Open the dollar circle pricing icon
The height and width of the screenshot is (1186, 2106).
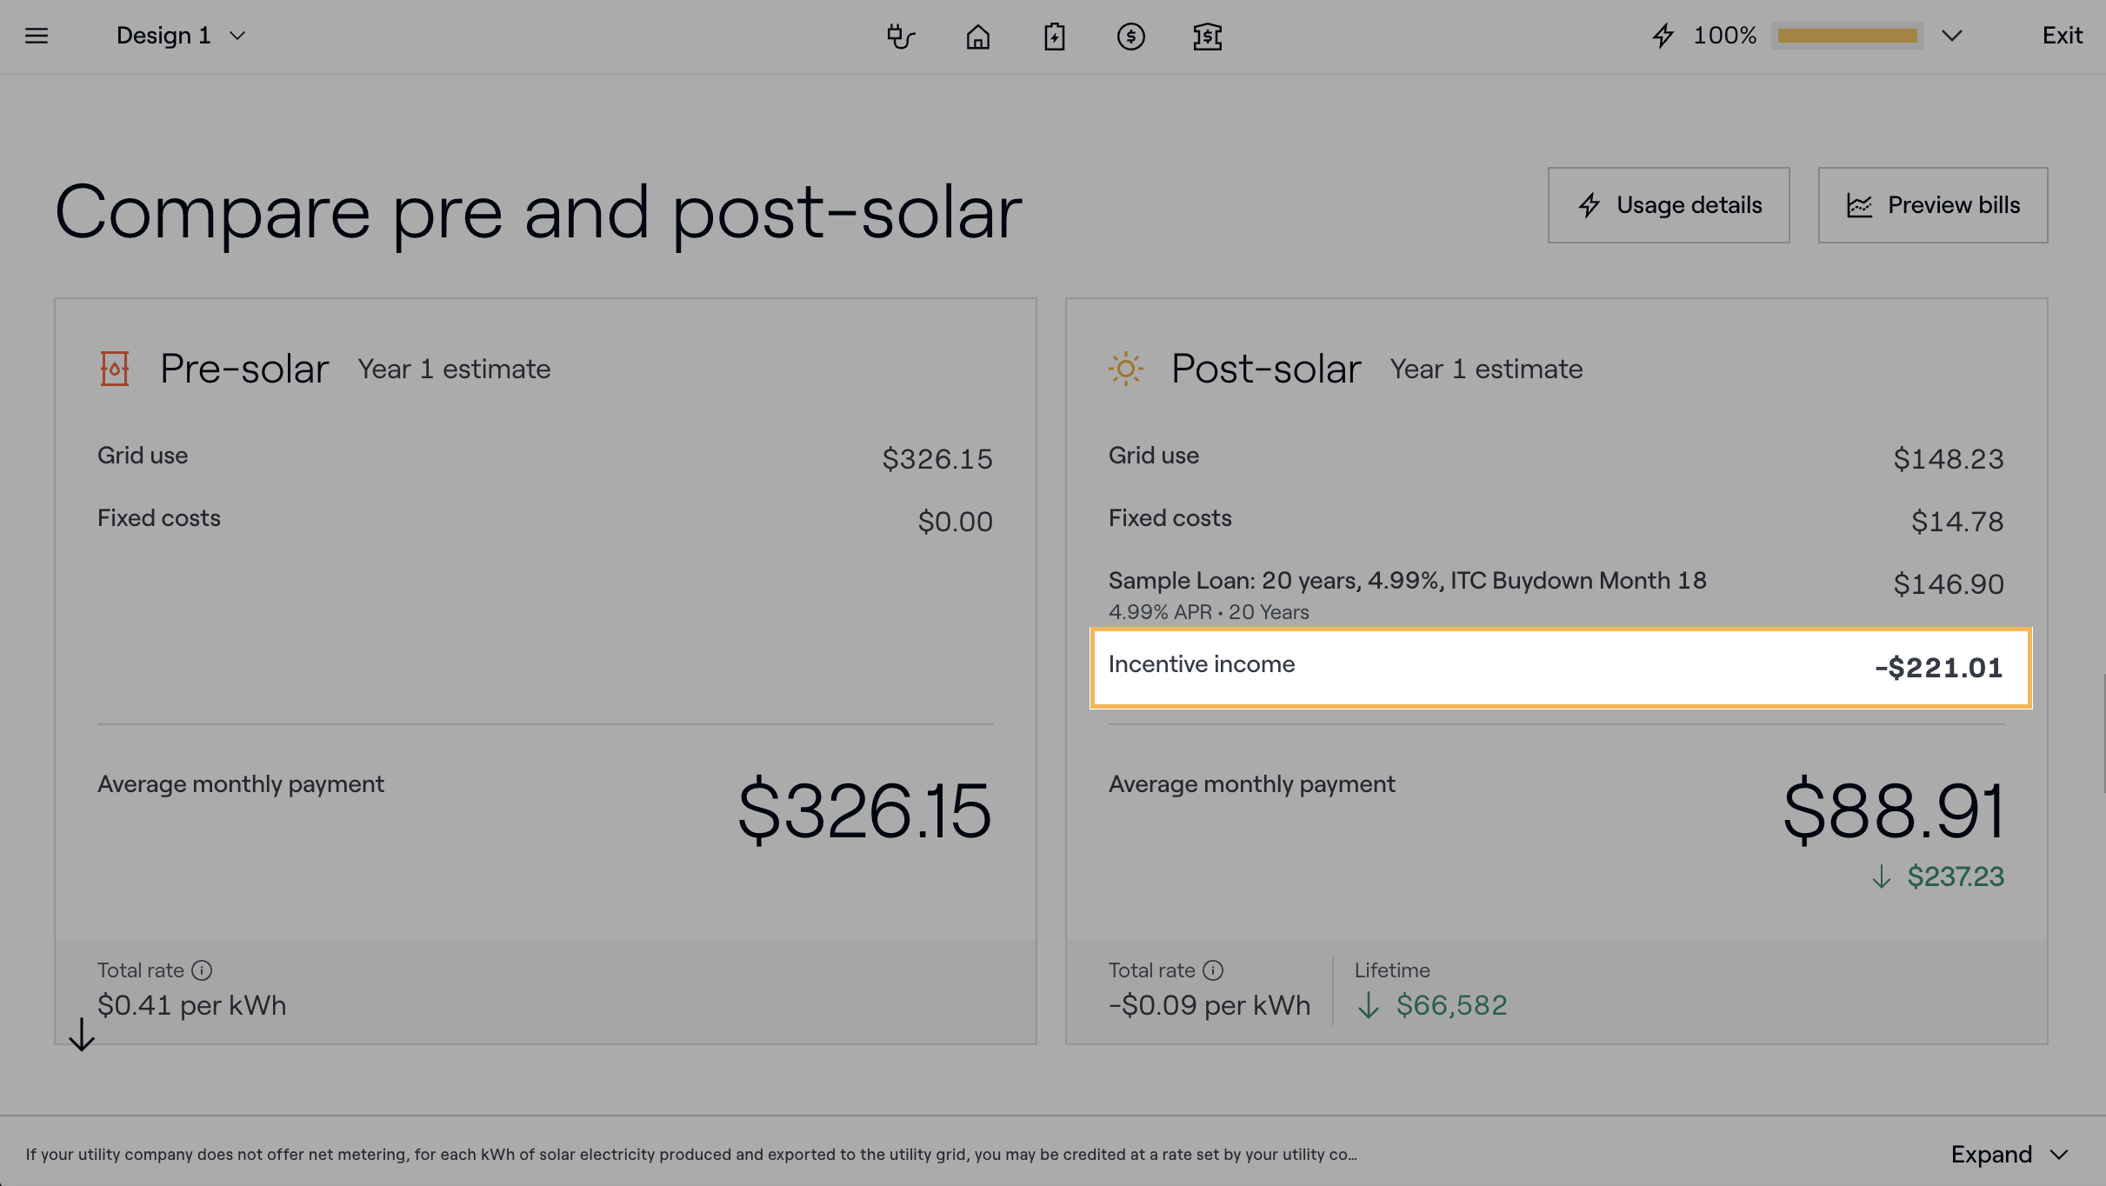tap(1130, 37)
